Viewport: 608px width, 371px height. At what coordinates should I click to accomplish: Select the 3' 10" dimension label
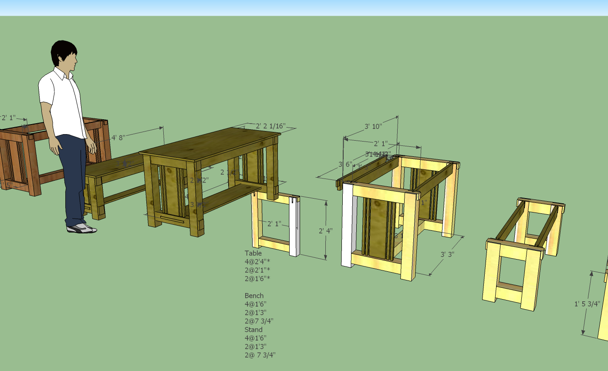[x=373, y=126]
